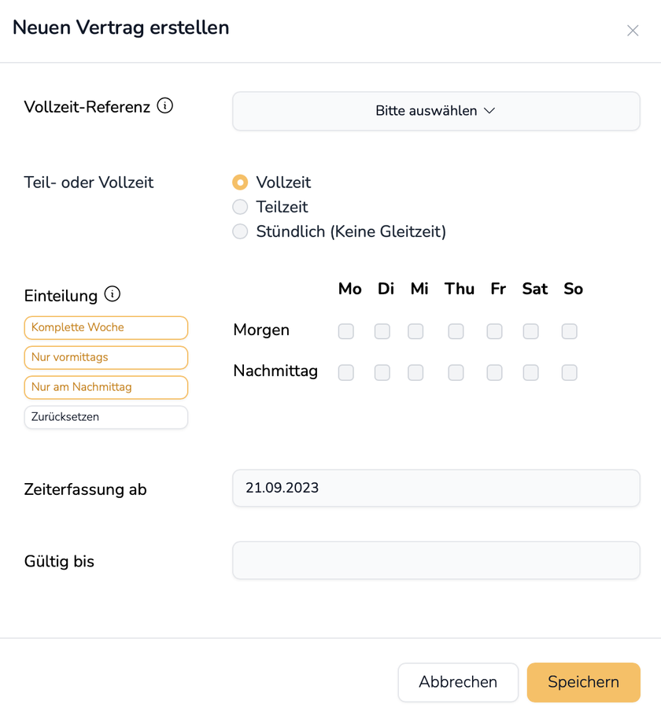This screenshot has height=723, width=661.
Task: Click the Komplette Woche preset button
Action: click(x=106, y=327)
